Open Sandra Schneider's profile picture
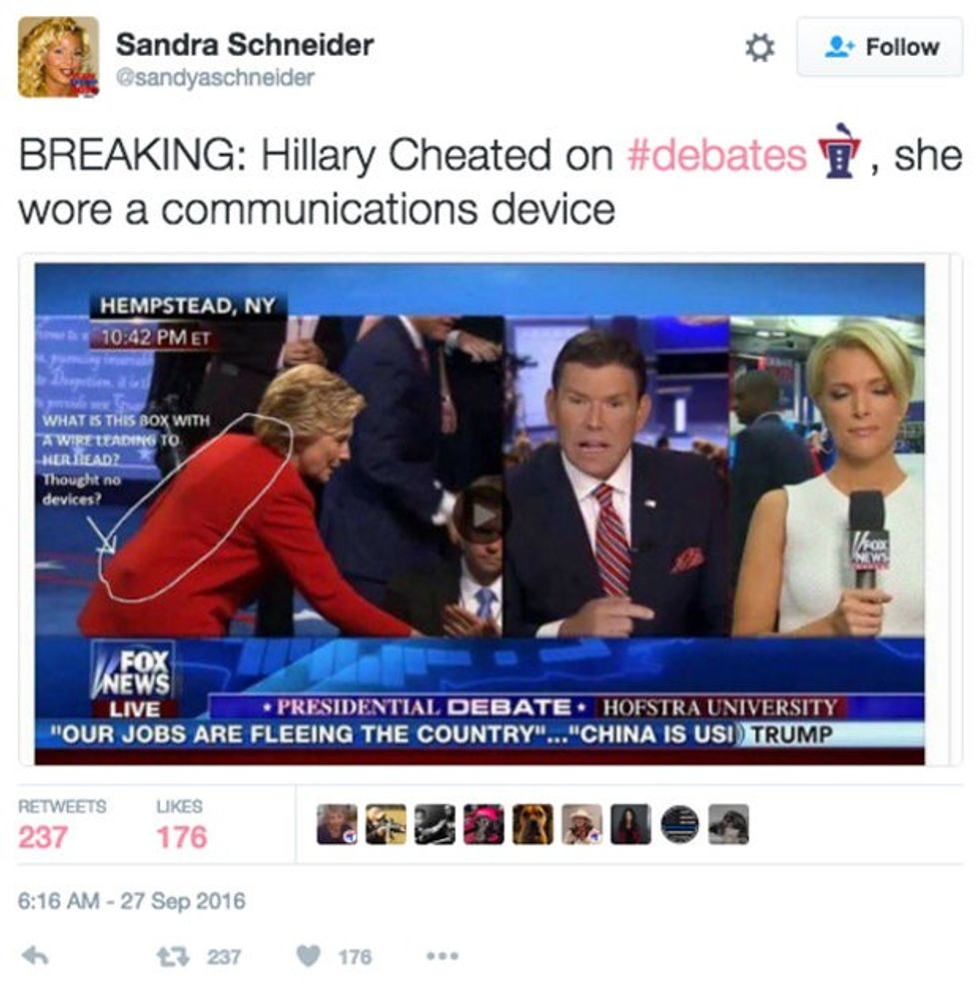Image resolution: width=979 pixels, height=1000 pixels. pyautogui.click(x=58, y=57)
